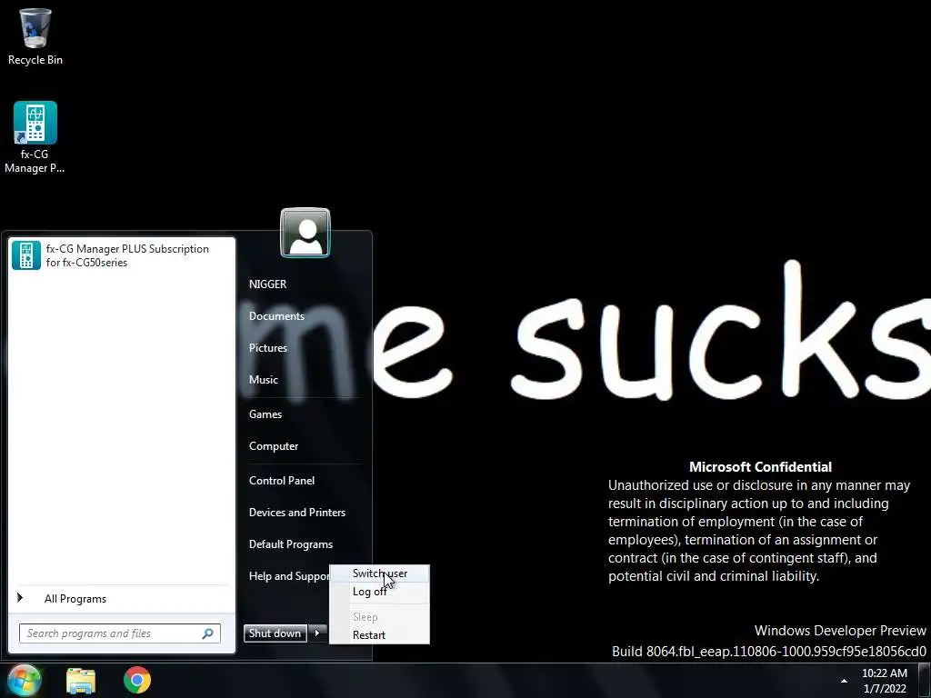Open File Explorer from the taskbar
The width and height of the screenshot is (931, 698).
[x=81, y=681]
